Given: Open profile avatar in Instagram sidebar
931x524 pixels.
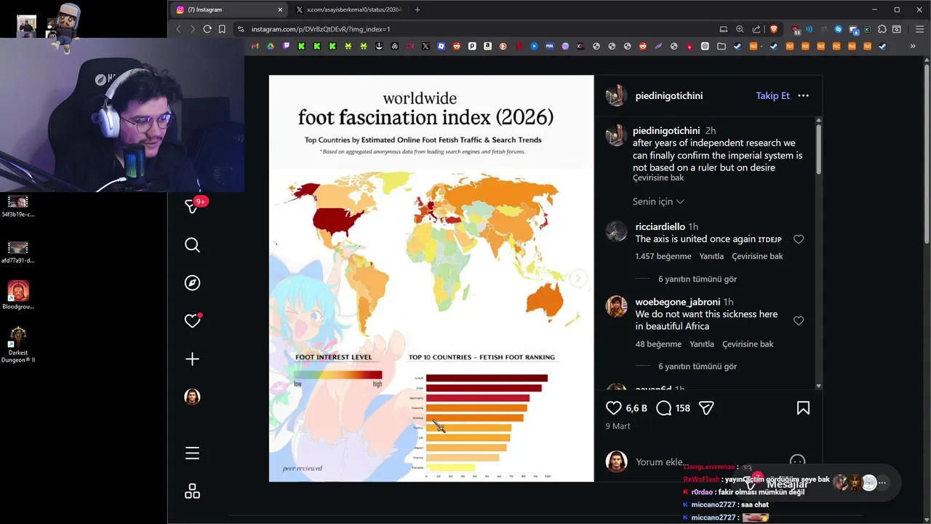Looking at the screenshot, I should (192, 397).
